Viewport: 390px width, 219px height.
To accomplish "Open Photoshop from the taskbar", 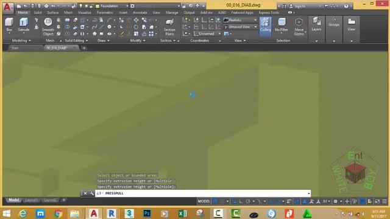I will (147, 214).
